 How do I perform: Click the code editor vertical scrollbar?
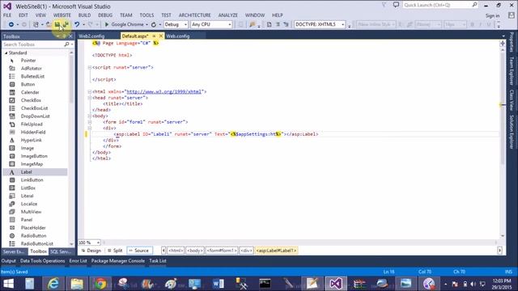pyautogui.click(x=503, y=109)
